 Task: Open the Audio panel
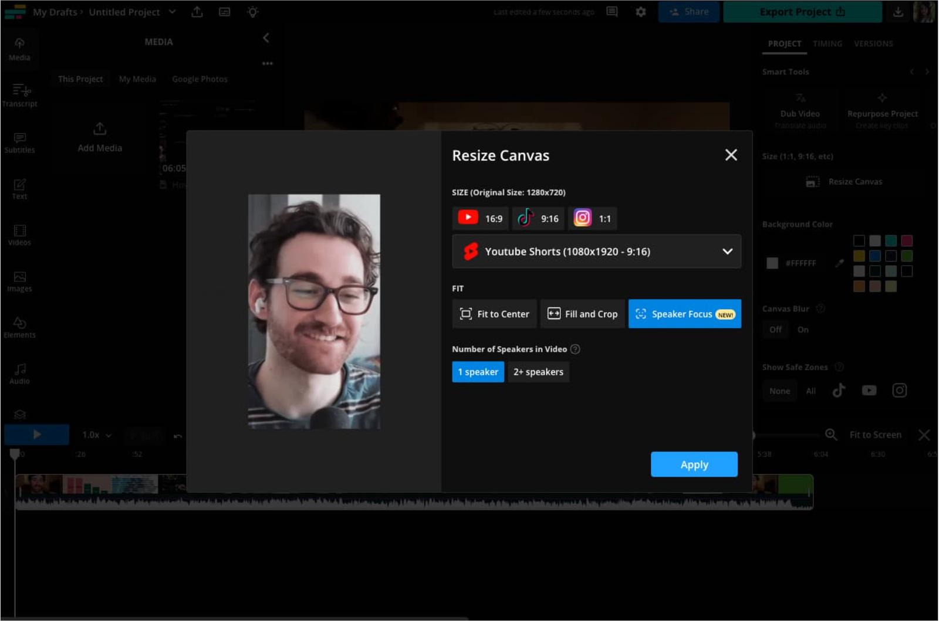[x=20, y=374]
